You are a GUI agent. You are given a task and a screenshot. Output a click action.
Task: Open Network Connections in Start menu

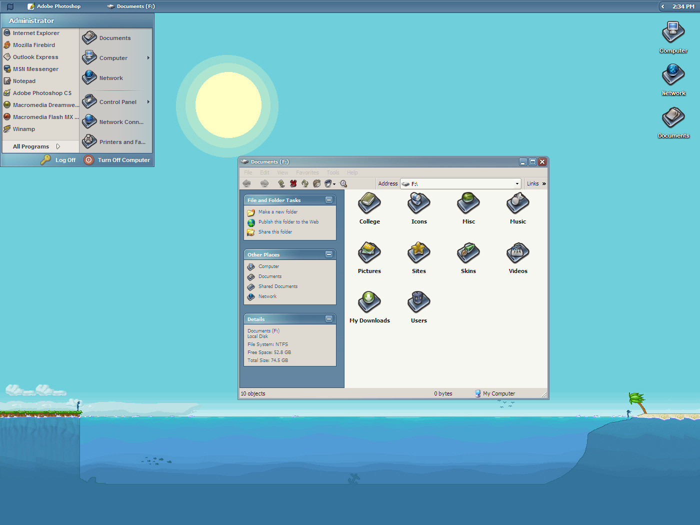pos(116,122)
